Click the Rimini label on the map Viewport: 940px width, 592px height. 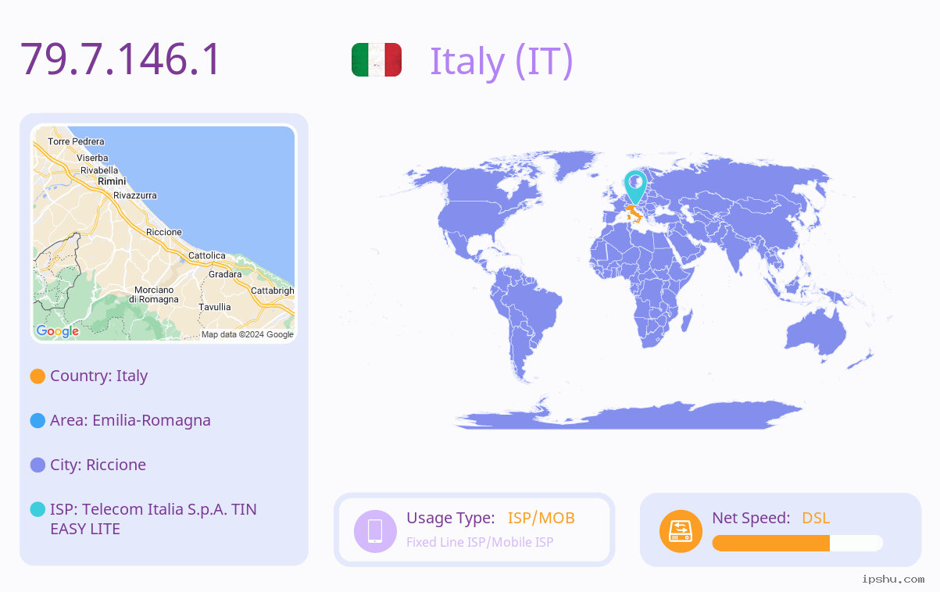tap(112, 181)
